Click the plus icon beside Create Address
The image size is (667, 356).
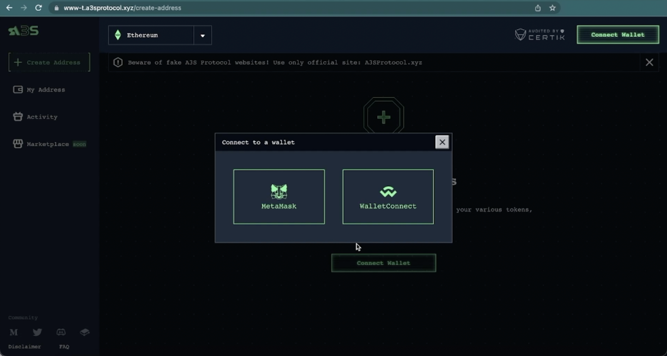point(18,62)
